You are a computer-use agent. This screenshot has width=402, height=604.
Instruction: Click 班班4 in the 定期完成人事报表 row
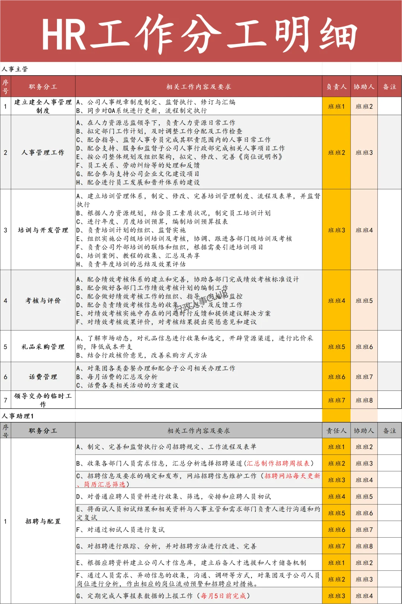pyautogui.click(x=364, y=596)
